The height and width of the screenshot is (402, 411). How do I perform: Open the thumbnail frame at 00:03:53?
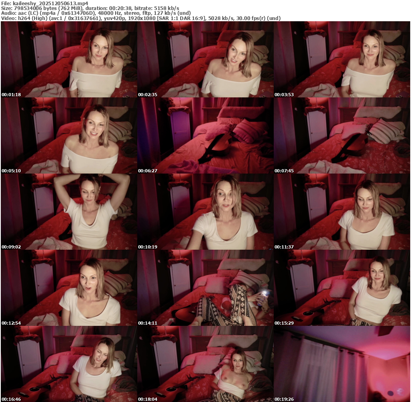tap(342, 59)
